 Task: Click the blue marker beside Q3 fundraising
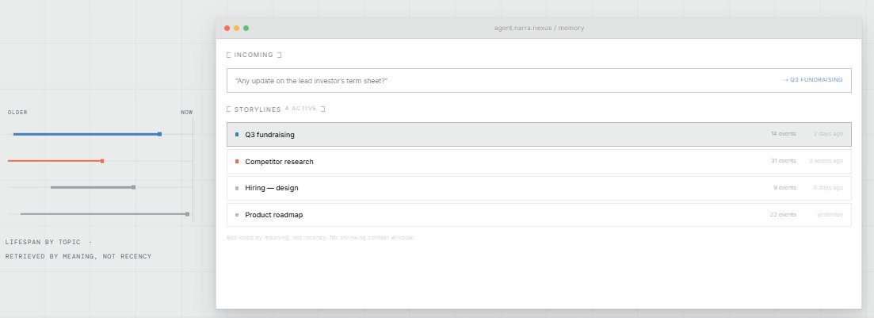tap(237, 135)
